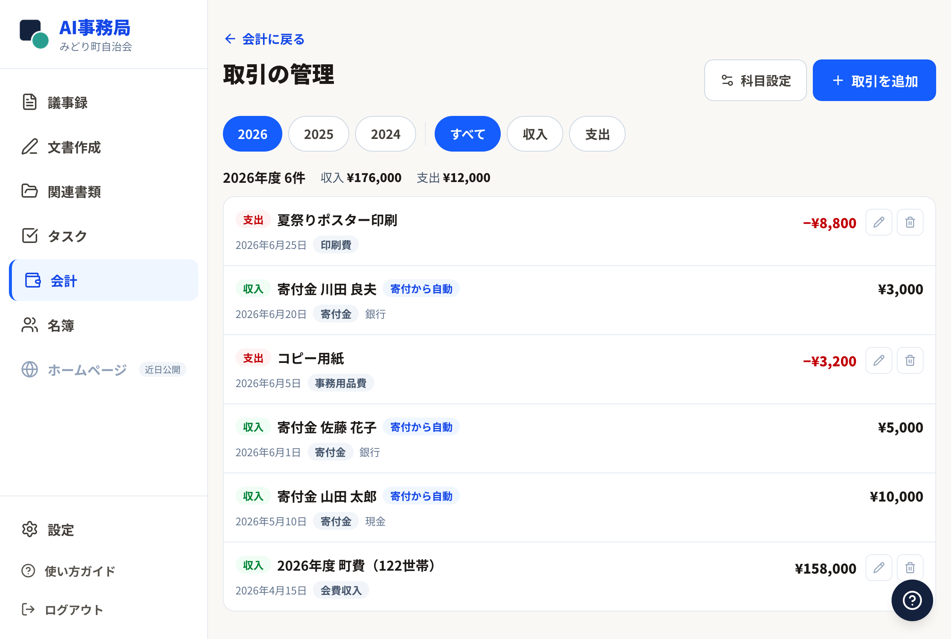The image size is (951, 639).
Task: Delete the コピー用紙 transaction
Action: click(x=910, y=360)
